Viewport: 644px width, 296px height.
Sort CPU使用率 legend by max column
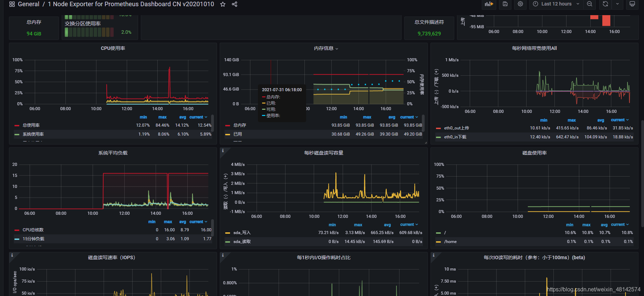point(163,117)
